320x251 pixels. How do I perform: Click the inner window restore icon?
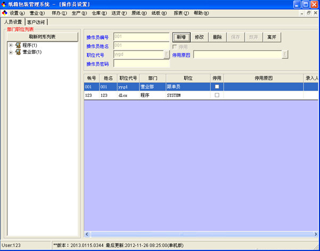[309, 13]
